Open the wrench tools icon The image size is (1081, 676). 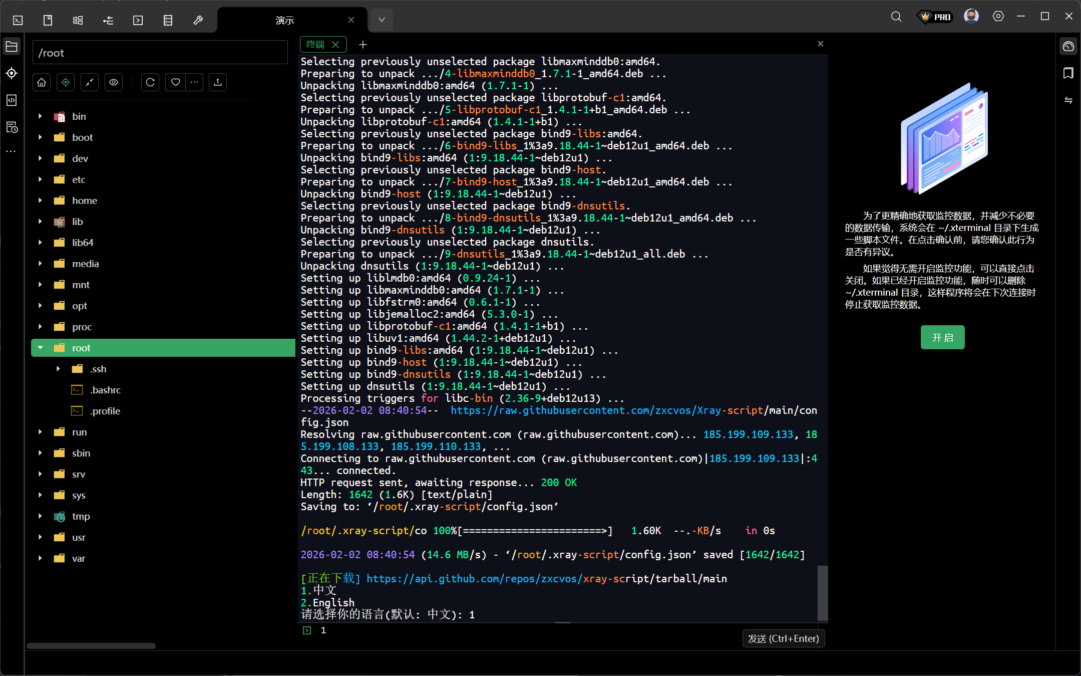(x=198, y=20)
